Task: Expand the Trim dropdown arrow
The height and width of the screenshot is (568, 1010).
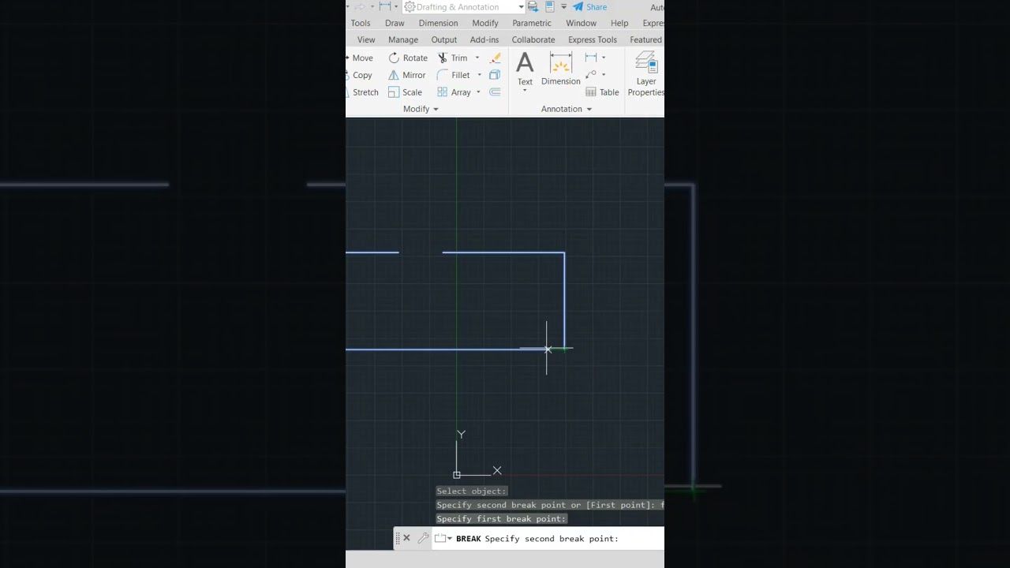Action: pyautogui.click(x=477, y=58)
